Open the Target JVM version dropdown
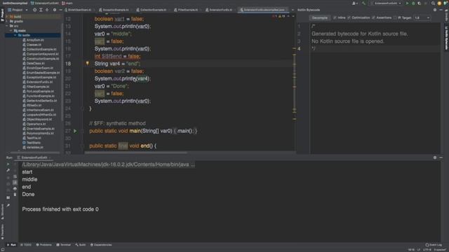 point(422,17)
